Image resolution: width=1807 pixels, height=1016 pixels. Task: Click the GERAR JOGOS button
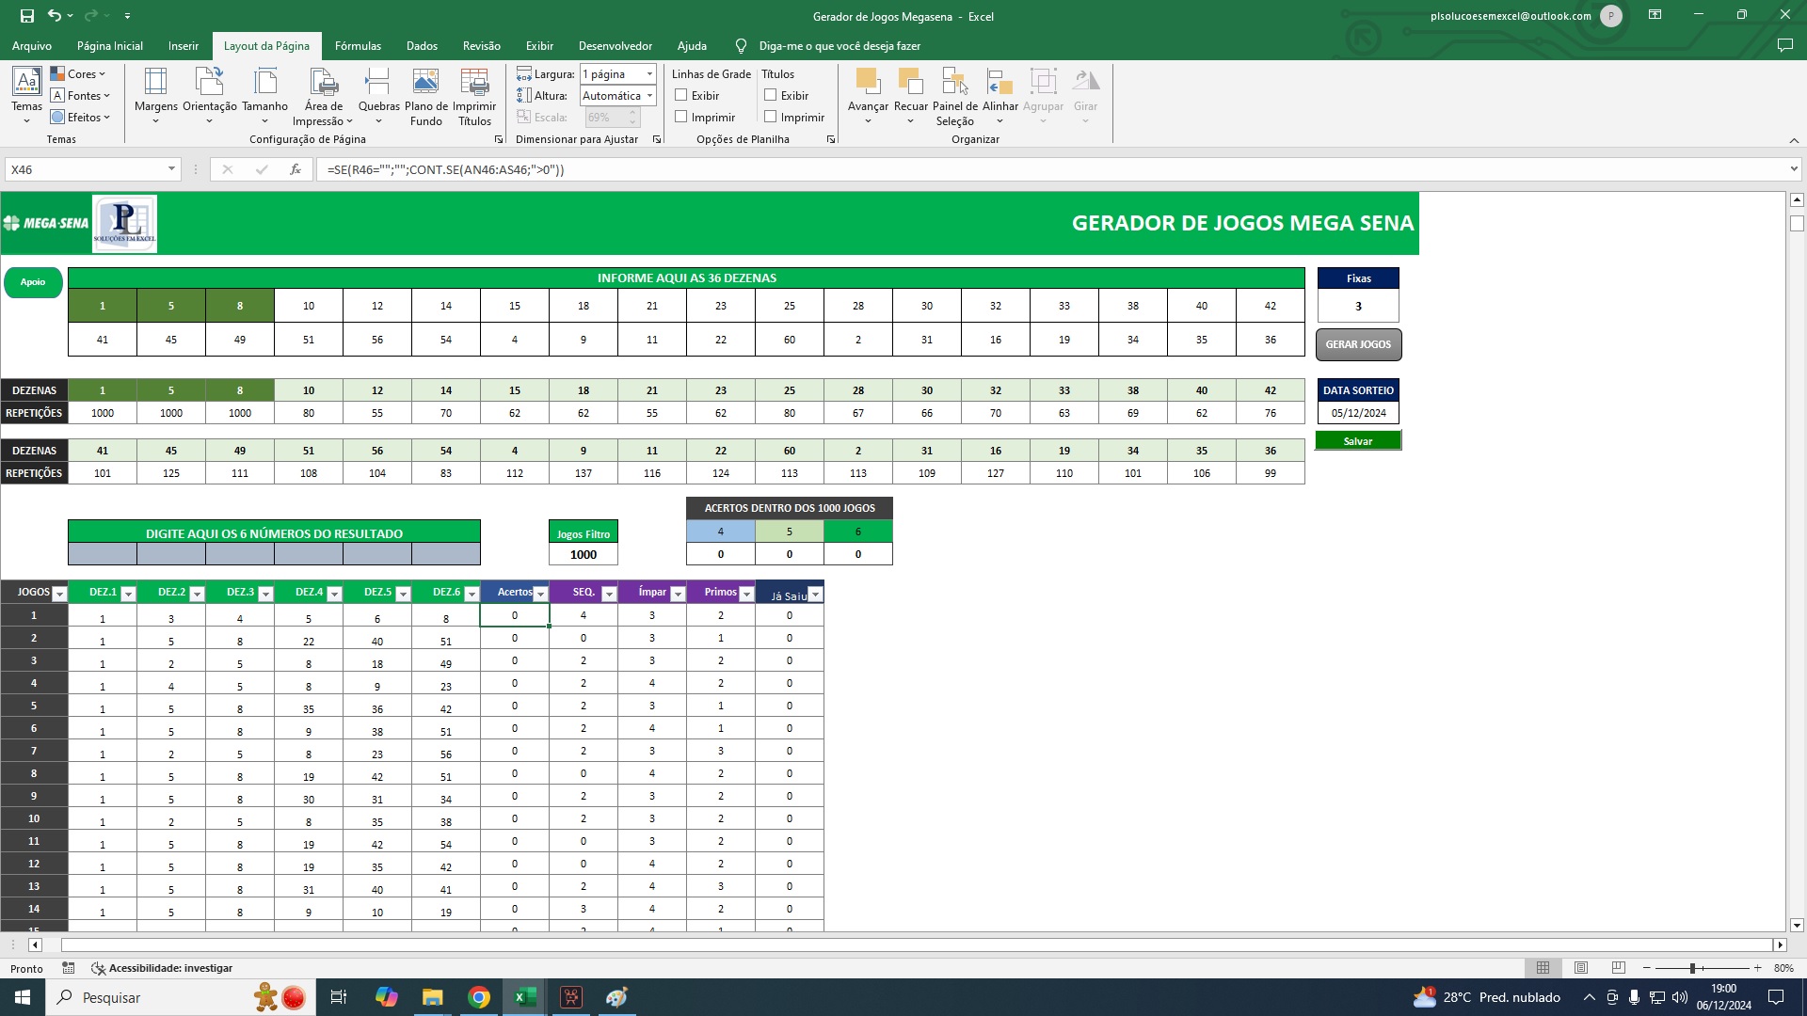(x=1358, y=344)
